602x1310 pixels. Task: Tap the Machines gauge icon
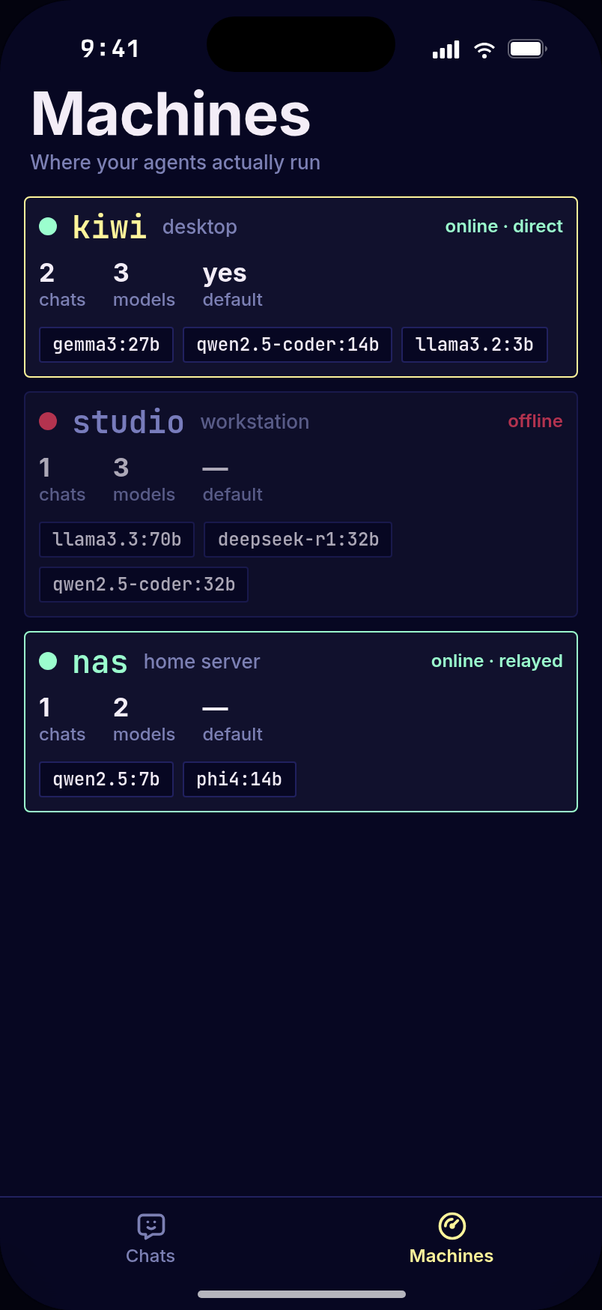[x=451, y=1226]
